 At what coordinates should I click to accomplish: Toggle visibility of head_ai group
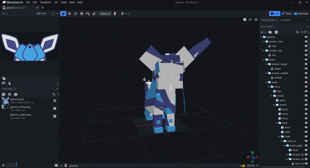[306, 141]
